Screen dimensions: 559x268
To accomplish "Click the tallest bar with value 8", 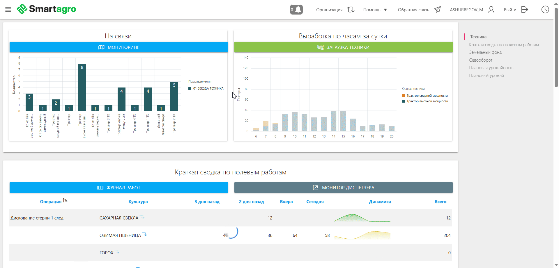I will click(82, 87).
